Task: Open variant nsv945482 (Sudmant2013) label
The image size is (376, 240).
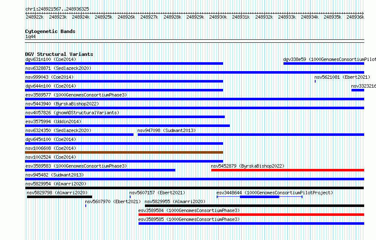Action: tap(54, 175)
